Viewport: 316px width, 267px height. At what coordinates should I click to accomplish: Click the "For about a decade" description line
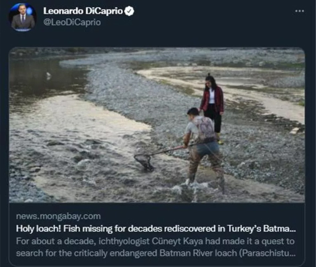156,241
